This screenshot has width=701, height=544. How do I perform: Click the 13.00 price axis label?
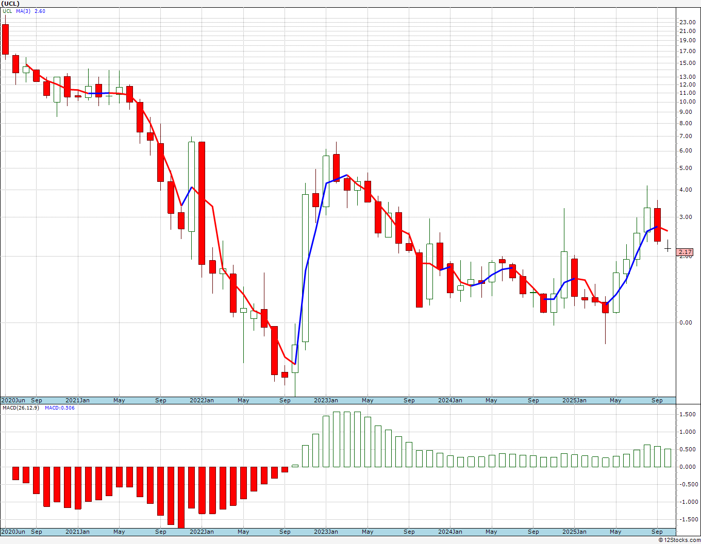coord(688,77)
